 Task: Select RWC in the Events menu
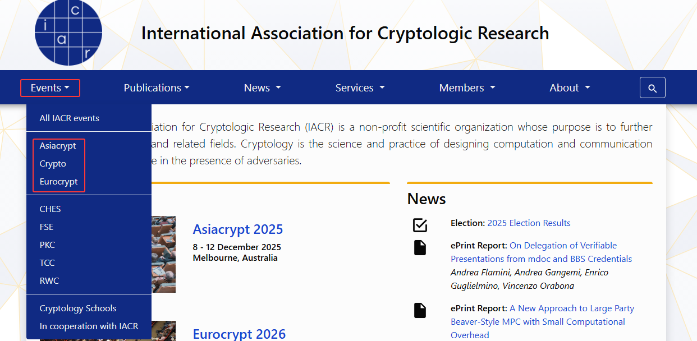[89, 280]
